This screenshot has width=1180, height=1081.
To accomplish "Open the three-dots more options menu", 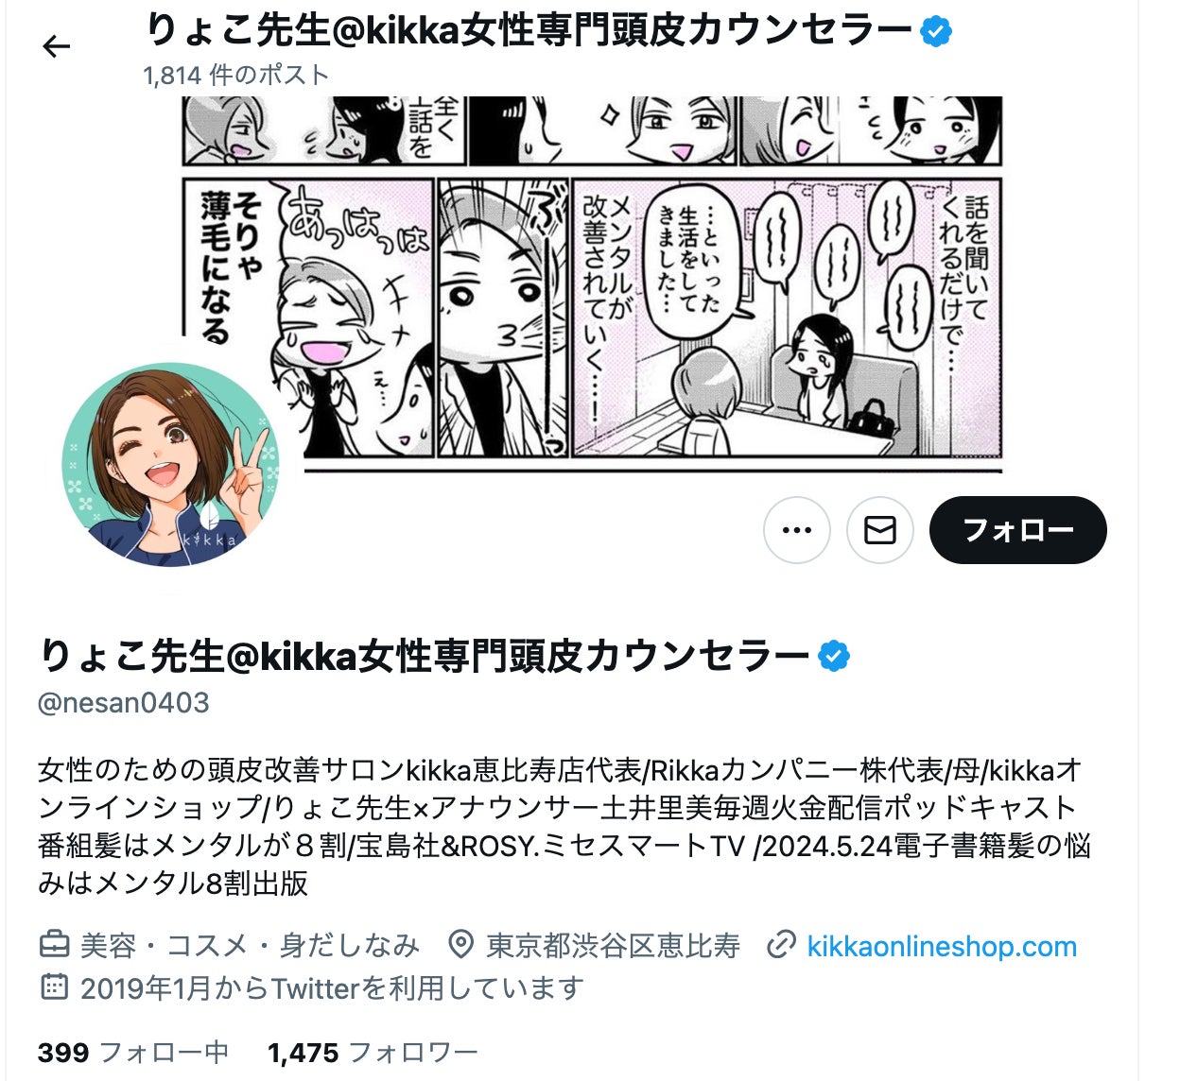I will point(797,530).
